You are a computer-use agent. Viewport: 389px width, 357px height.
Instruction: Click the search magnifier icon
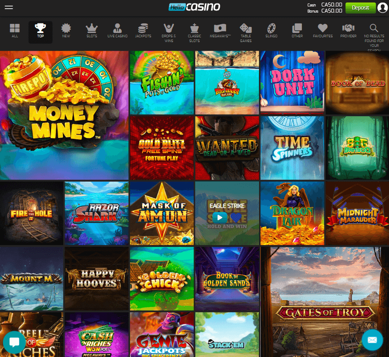374,28
